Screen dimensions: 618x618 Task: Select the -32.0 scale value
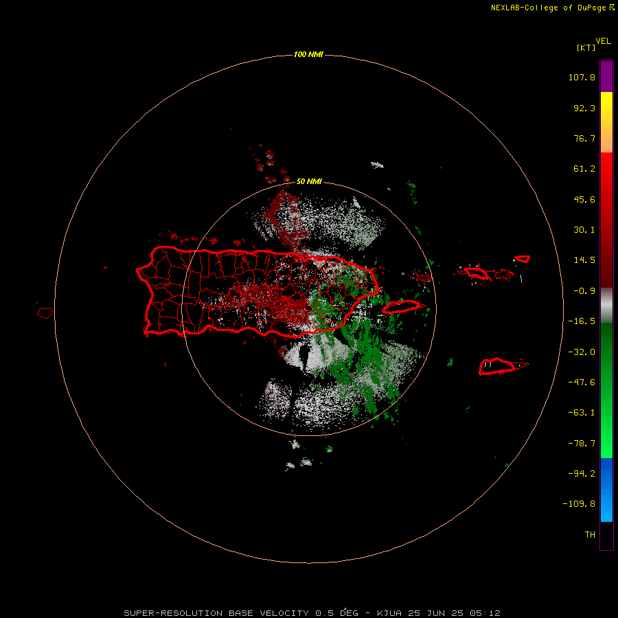point(582,352)
